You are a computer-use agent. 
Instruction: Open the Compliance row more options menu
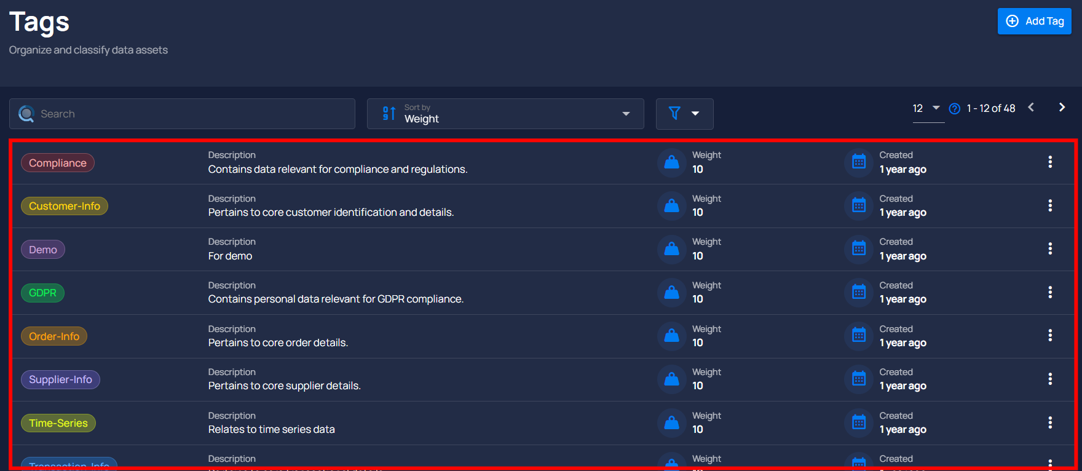pyautogui.click(x=1050, y=162)
